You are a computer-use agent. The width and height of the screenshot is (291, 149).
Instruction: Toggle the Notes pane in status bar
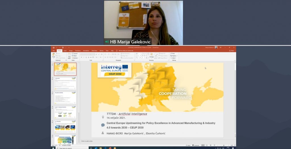188,145
